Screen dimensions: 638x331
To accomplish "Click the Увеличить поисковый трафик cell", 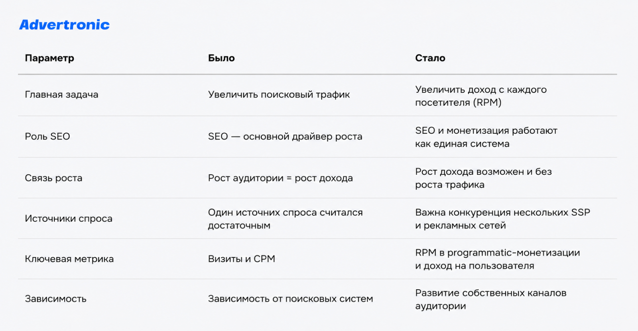I will pos(279,95).
